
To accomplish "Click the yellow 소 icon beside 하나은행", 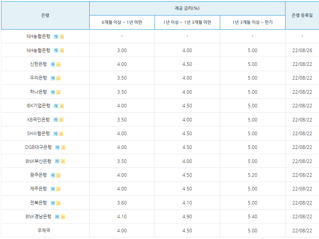I will click(x=58, y=92).
